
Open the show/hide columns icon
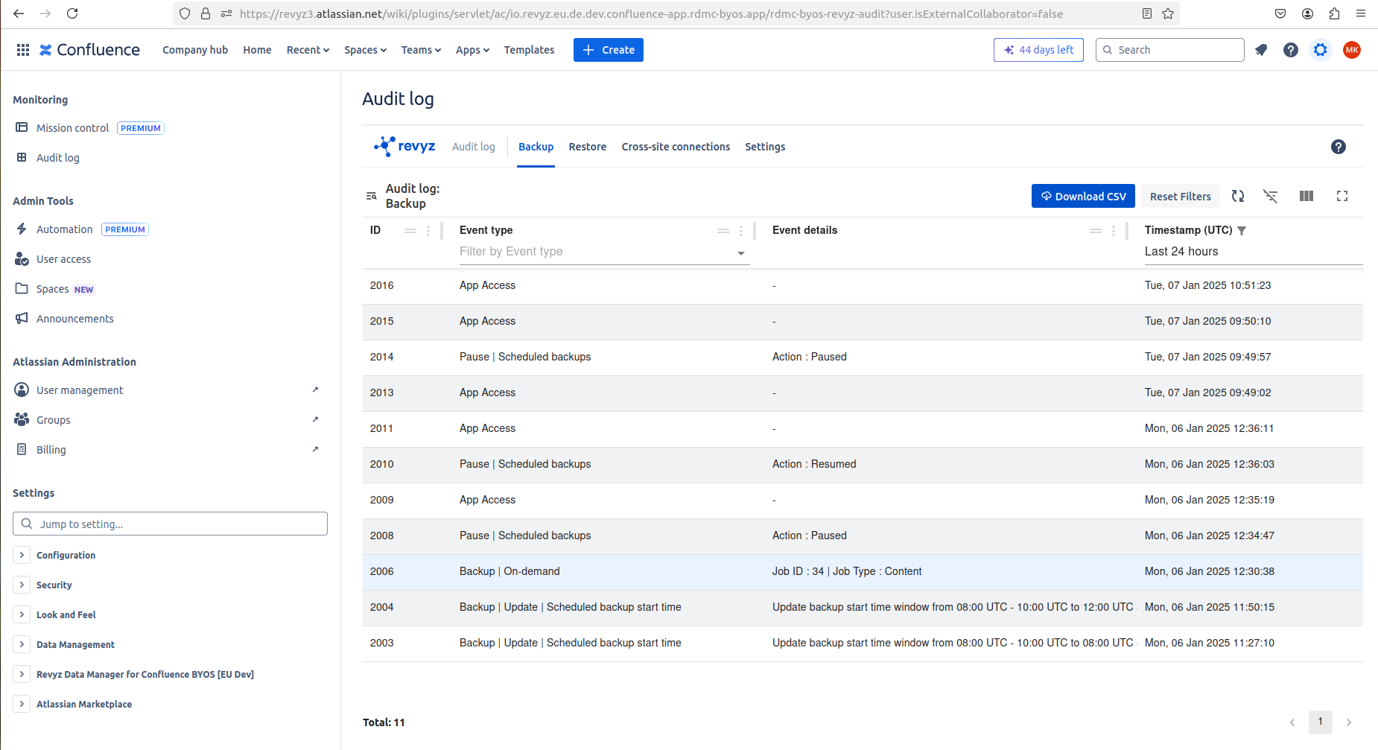tap(1306, 196)
